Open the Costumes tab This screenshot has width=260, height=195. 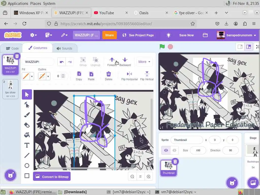coord(38,48)
